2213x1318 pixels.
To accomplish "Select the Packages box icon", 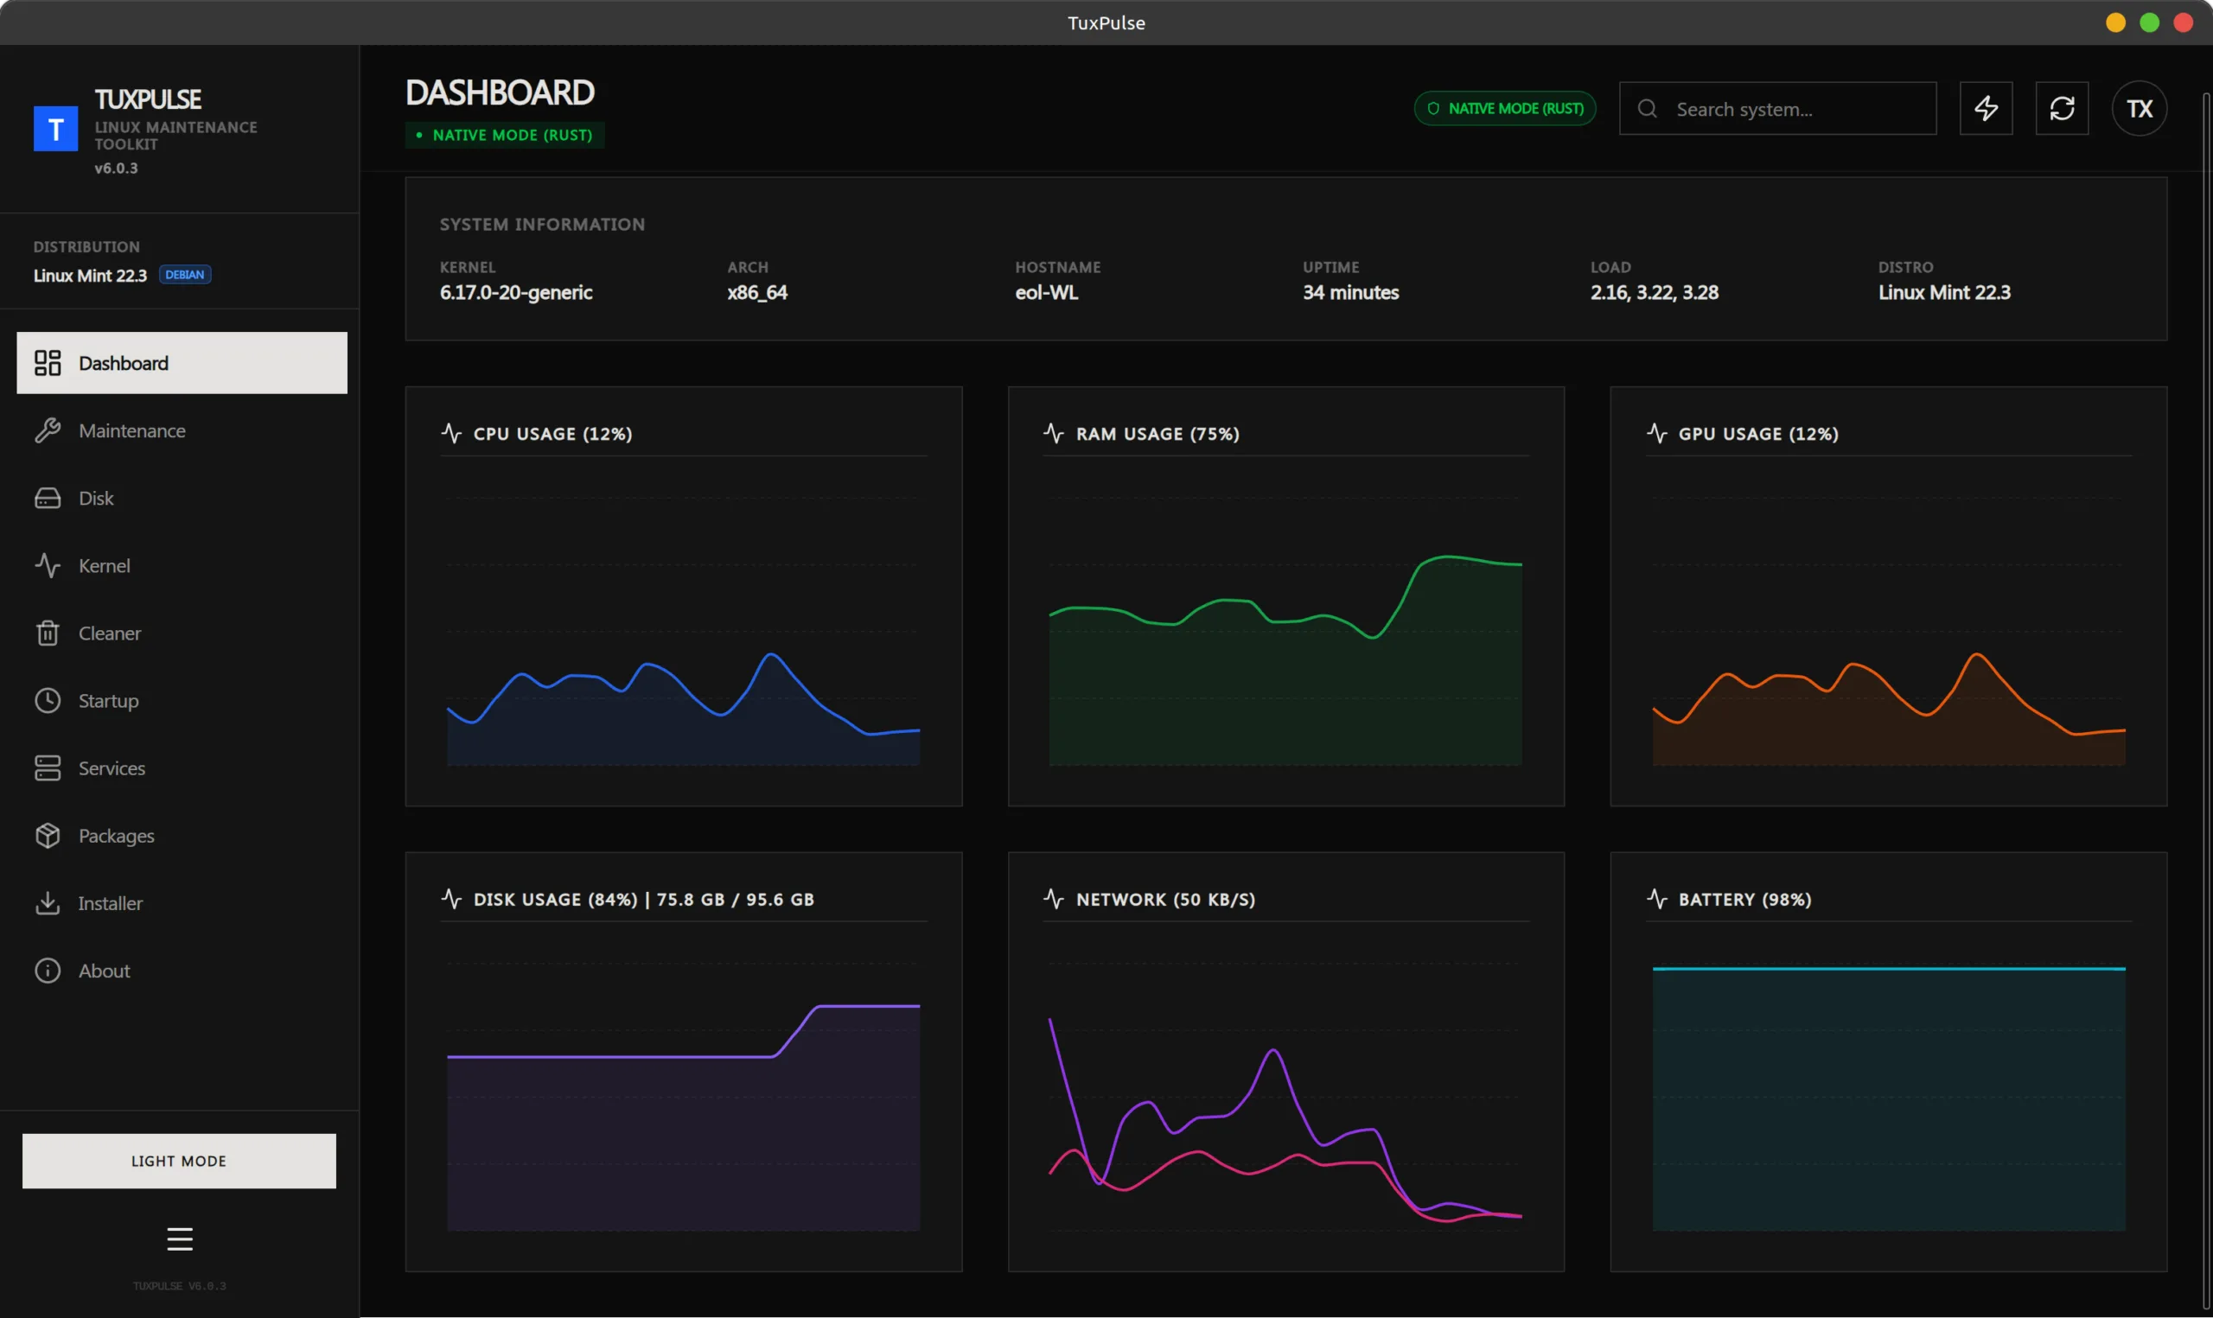I will point(48,836).
